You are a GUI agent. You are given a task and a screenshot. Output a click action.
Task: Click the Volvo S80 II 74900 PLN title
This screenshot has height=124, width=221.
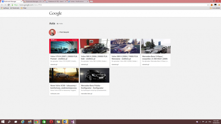[x=125, y=57]
